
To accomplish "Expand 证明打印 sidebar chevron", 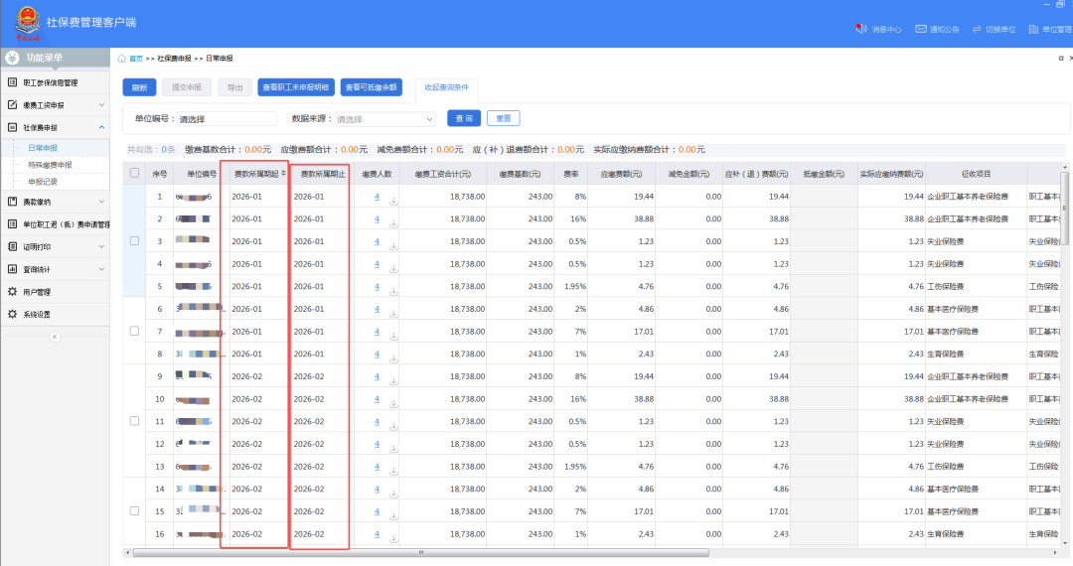I will pos(101,246).
